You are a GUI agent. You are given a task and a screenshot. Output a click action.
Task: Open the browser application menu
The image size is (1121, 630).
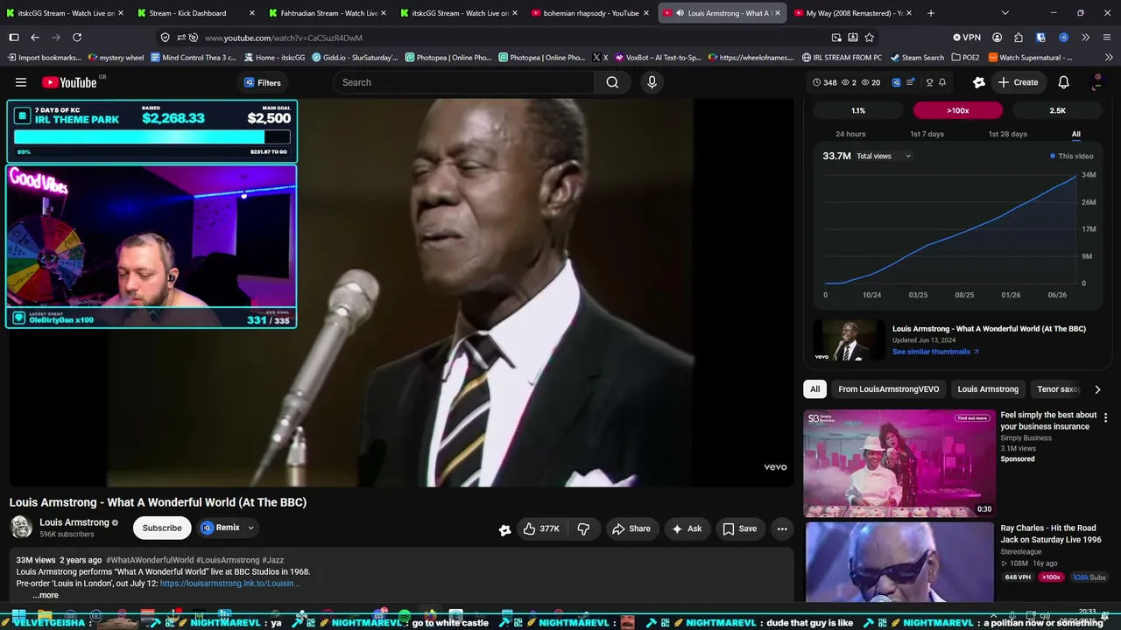(x=1107, y=38)
